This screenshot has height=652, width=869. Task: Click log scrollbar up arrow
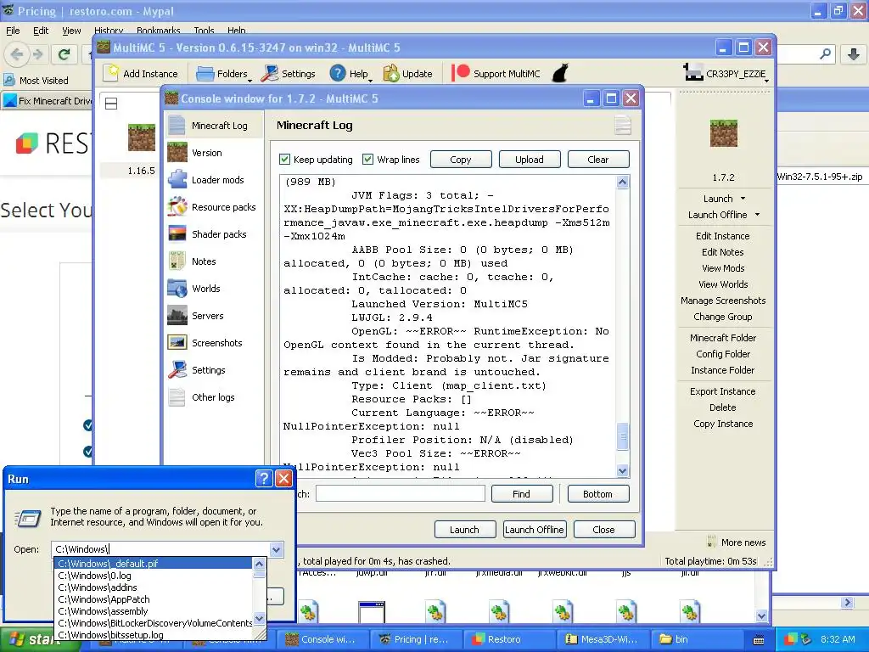tap(622, 182)
